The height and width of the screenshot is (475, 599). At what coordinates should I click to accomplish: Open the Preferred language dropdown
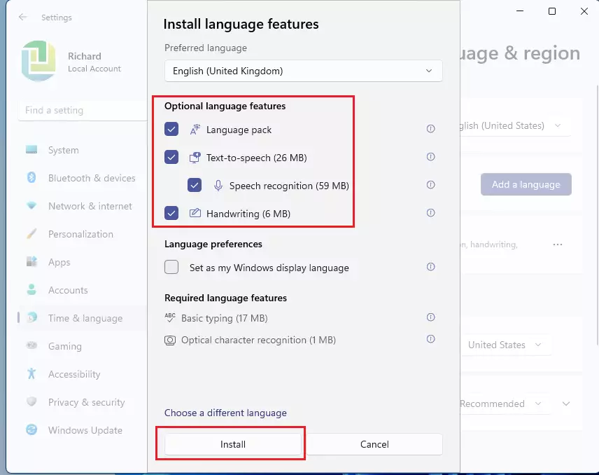303,71
